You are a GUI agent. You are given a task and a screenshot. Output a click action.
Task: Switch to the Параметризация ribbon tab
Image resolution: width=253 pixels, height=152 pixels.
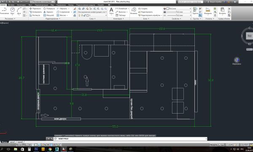[x=41, y=5]
